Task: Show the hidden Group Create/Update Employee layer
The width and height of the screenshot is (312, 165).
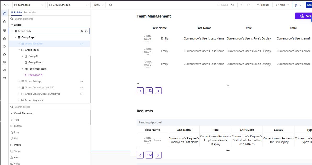Action: [x=82, y=94]
